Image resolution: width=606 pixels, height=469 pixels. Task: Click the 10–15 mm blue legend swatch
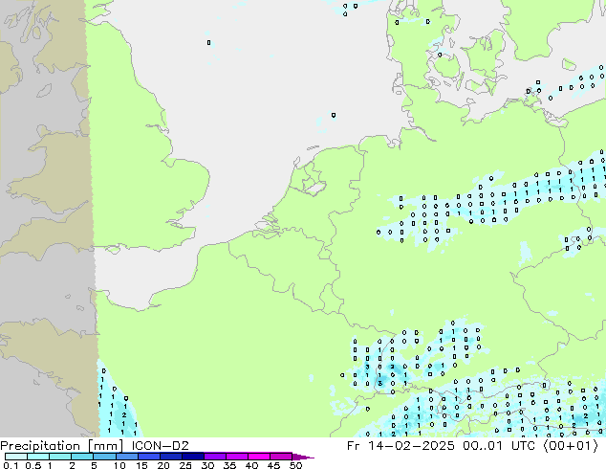(x=127, y=457)
